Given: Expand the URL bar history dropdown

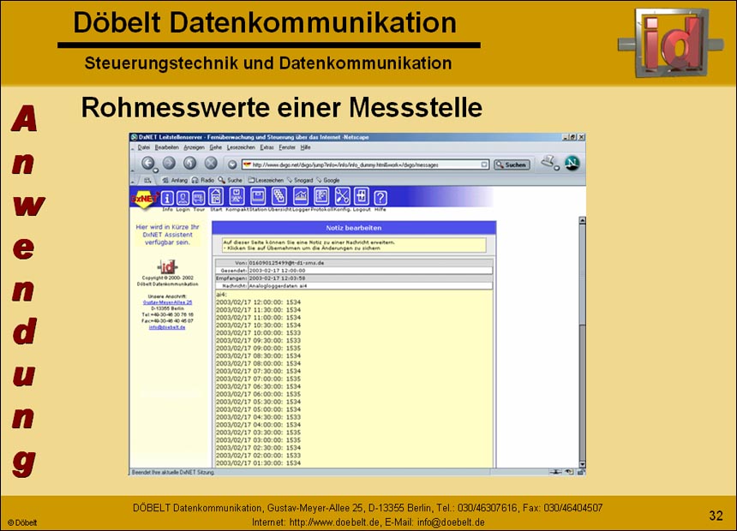Looking at the screenshot, I should pyautogui.click(x=484, y=165).
